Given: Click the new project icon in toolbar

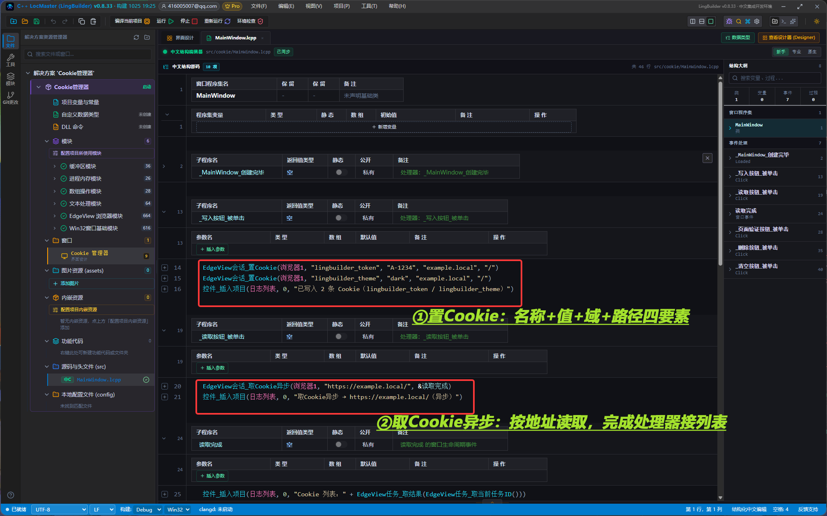Looking at the screenshot, I should 14,21.
